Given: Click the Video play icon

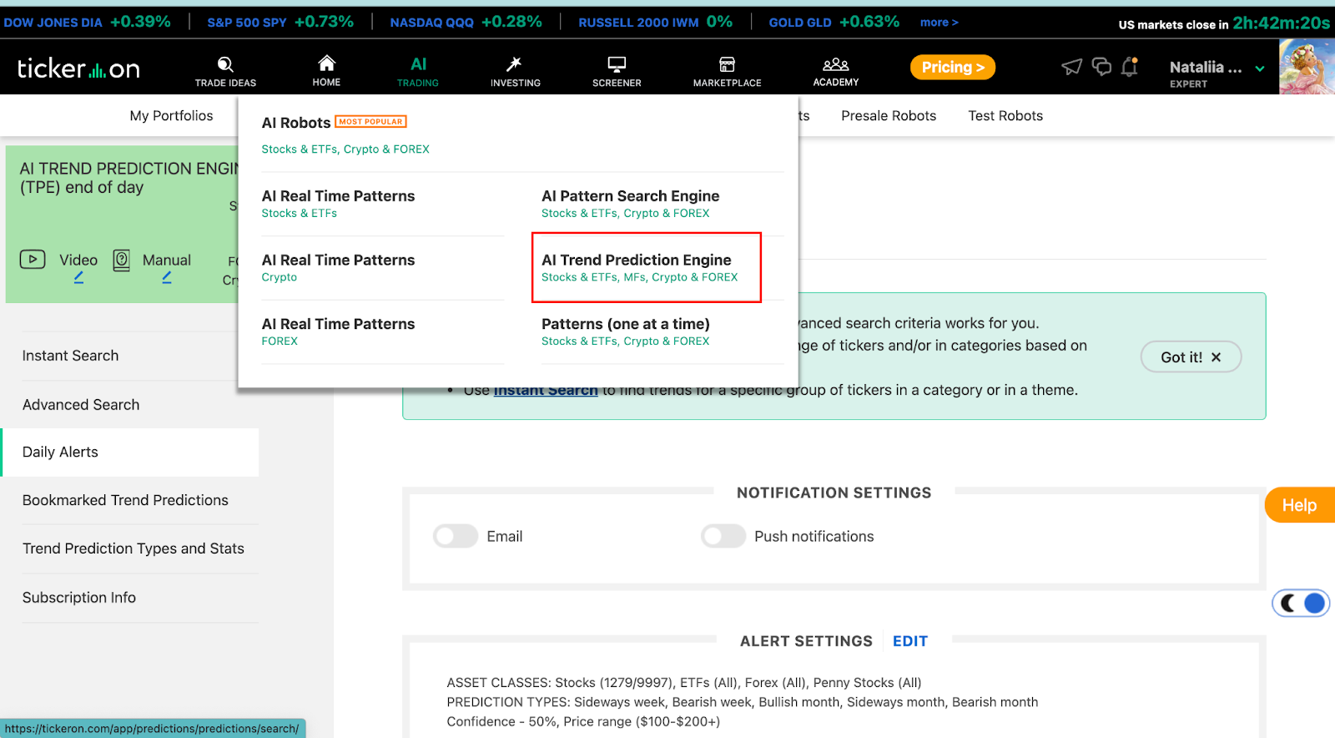Looking at the screenshot, I should 33,260.
